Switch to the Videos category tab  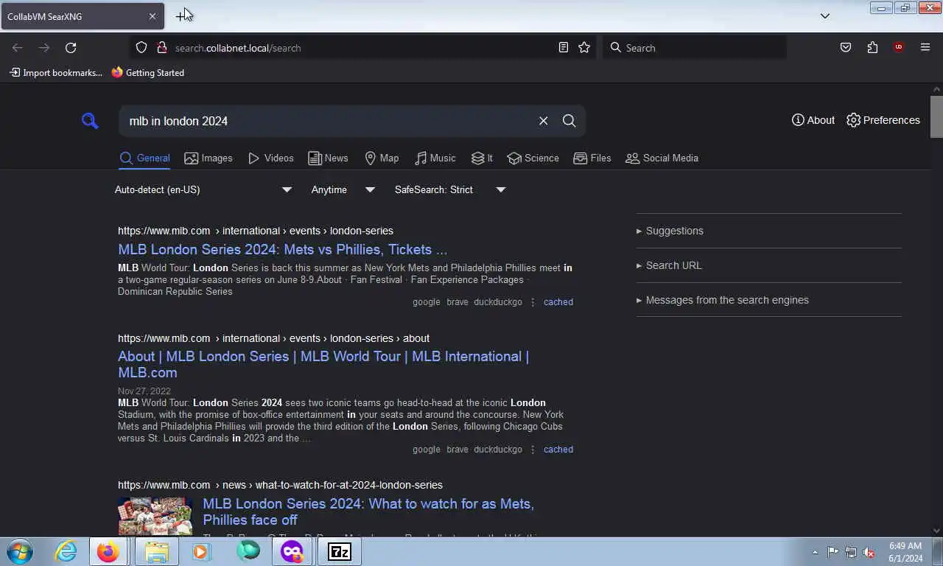click(x=270, y=158)
